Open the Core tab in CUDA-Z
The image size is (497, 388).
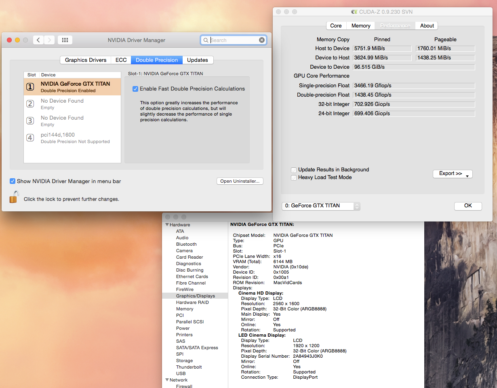click(x=336, y=25)
